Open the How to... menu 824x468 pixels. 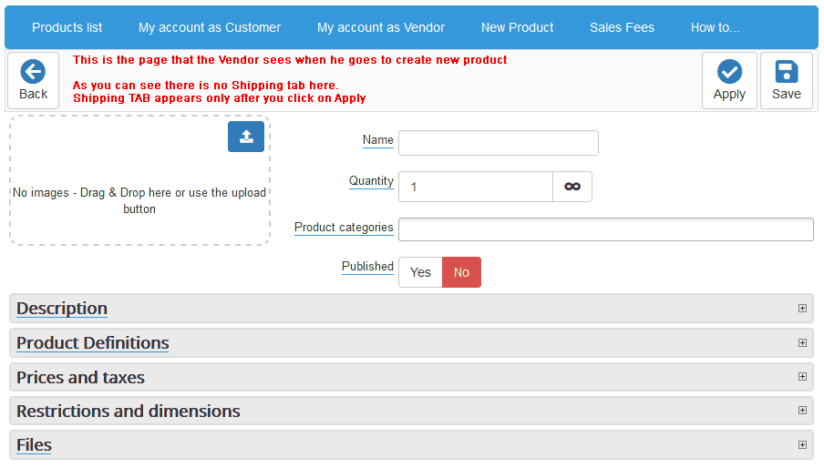[x=716, y=27]
